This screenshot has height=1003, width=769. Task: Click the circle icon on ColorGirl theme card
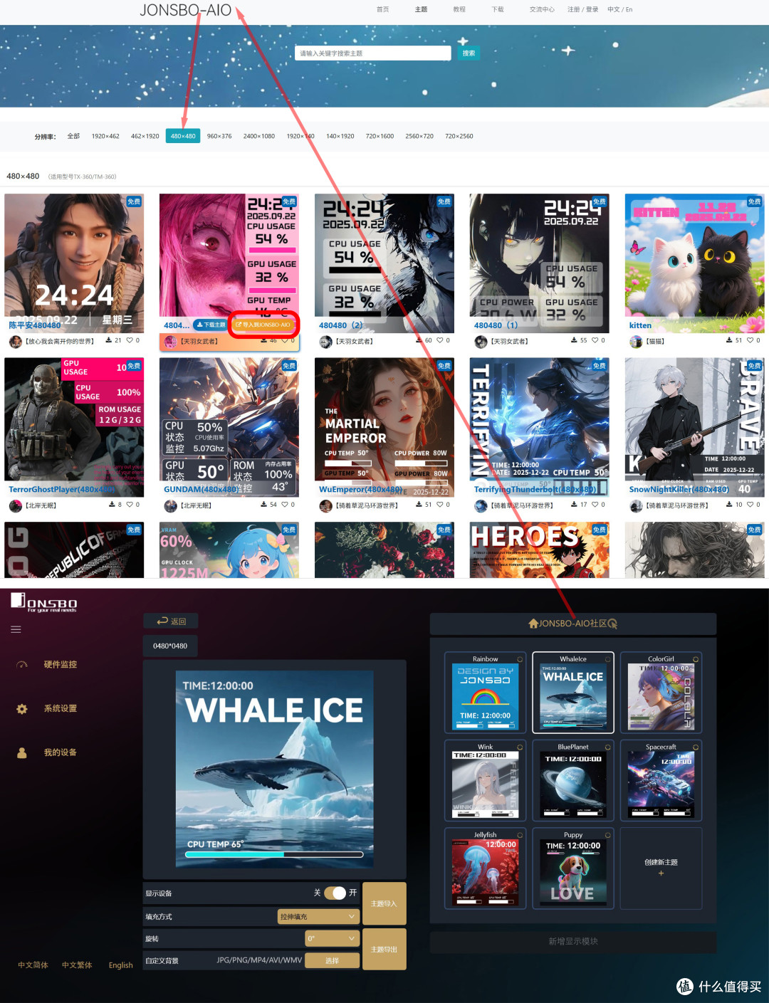coord(696,659)
